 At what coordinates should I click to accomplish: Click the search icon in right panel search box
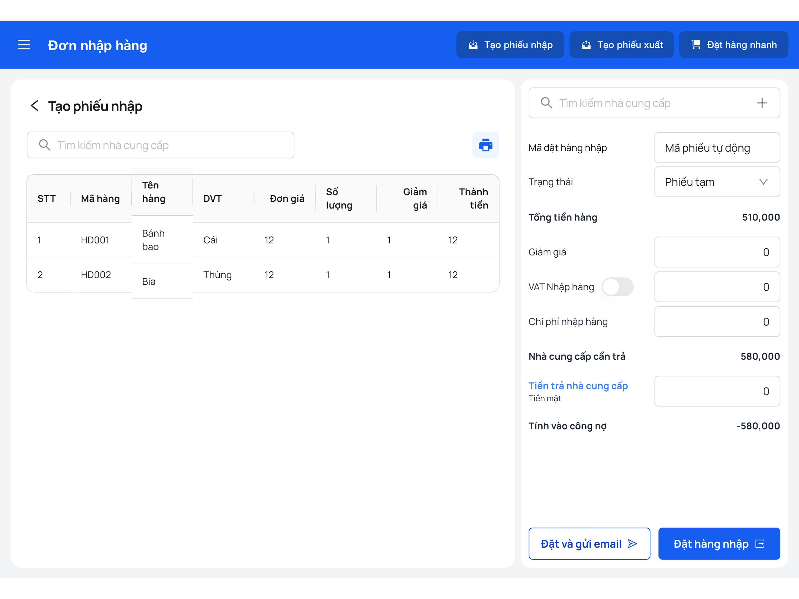coord(546,103)
